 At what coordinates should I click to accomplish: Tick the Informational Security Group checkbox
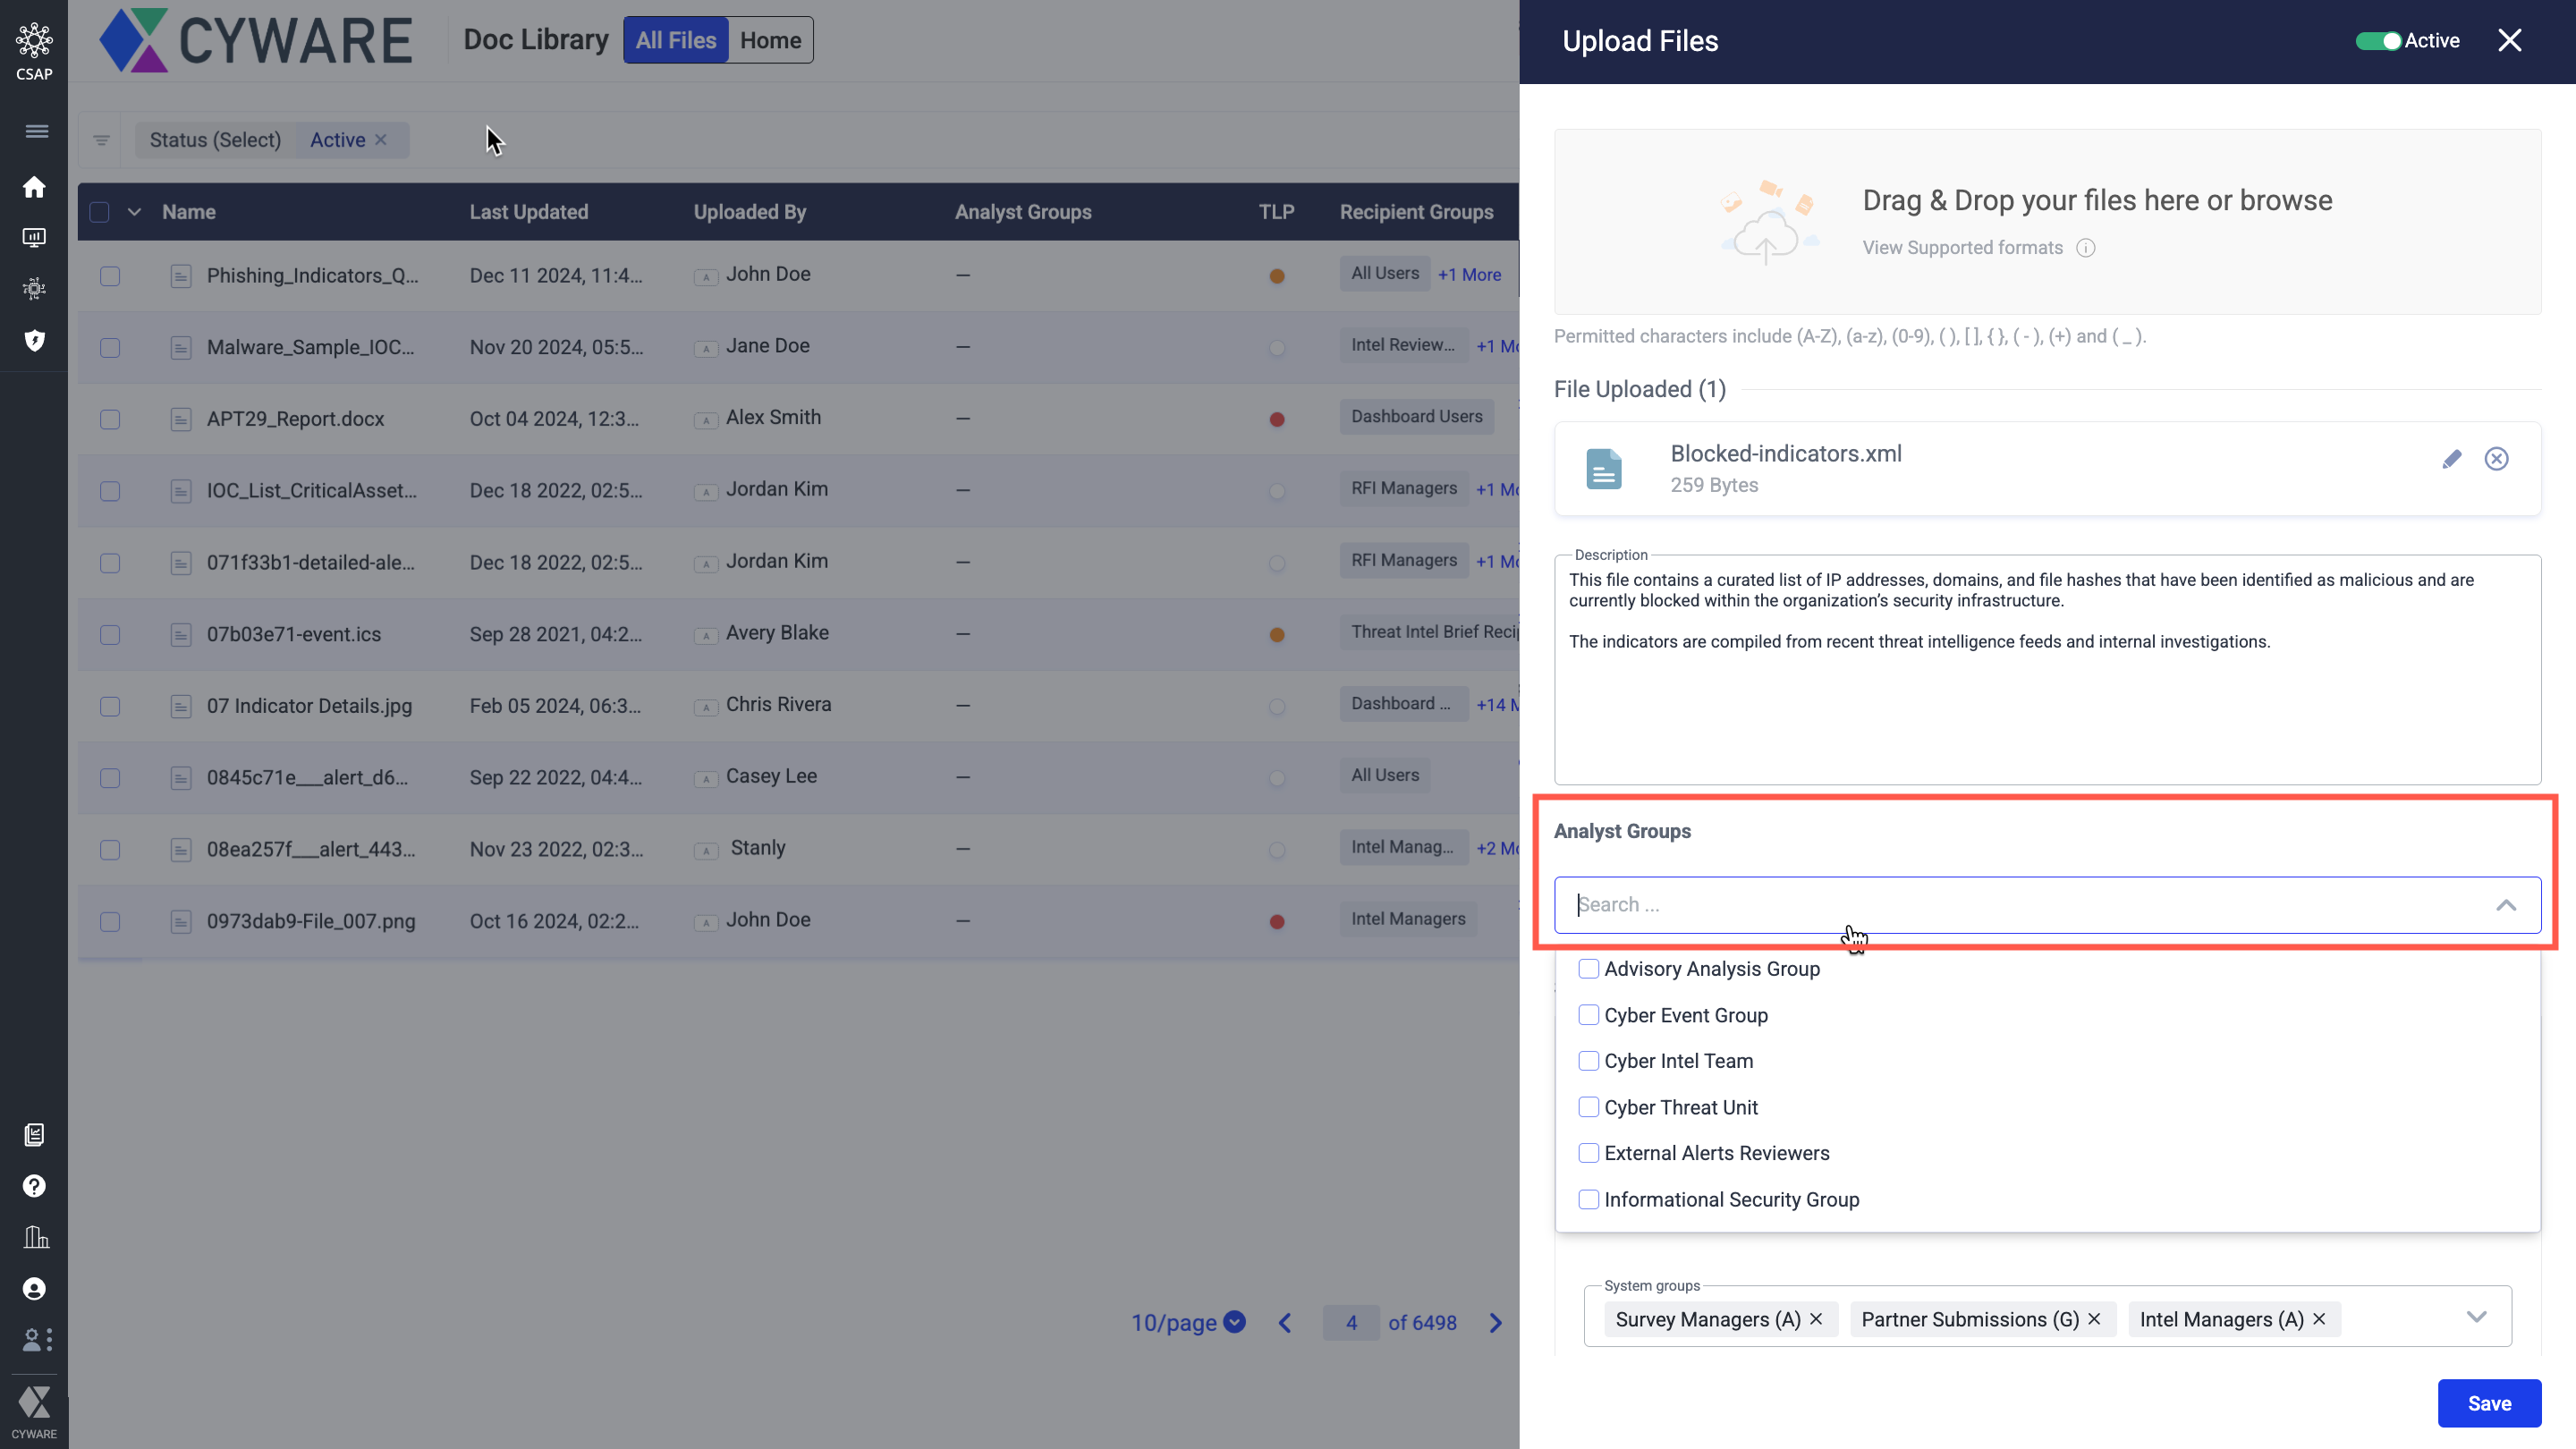(x=1588, y=1199)
